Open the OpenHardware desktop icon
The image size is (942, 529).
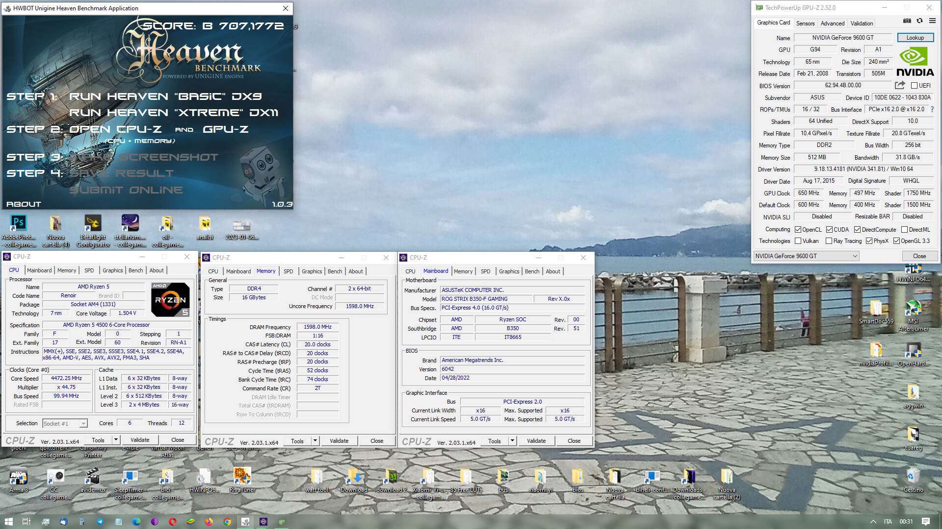(x=913, y=355)
